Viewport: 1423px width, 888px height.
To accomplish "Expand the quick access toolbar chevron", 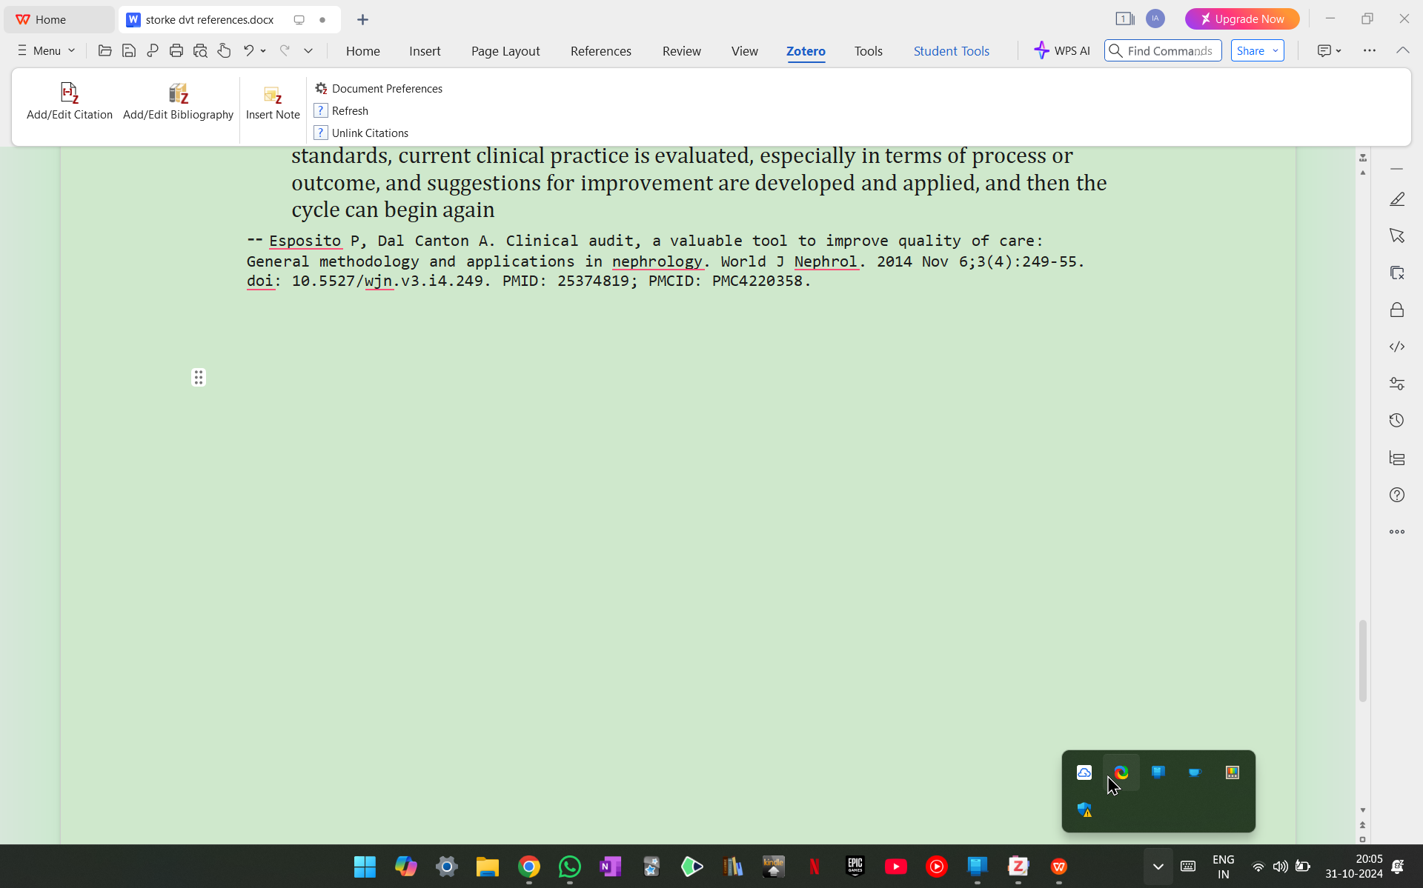I will (308, 51).
